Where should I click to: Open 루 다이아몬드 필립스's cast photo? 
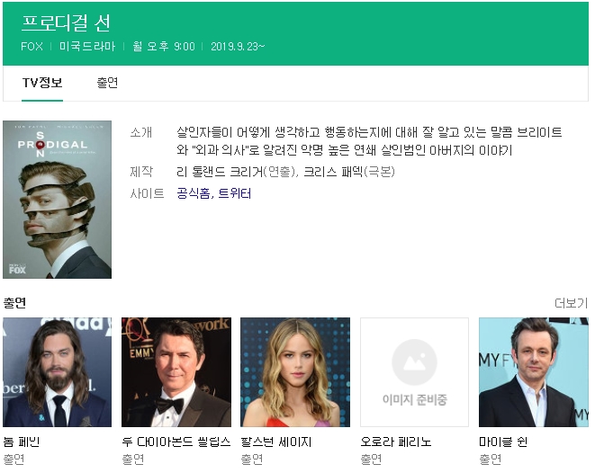point(176,371)
